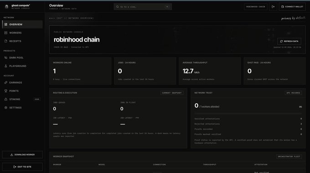Click the Connection column header
310x173 pixels.
[x=160, y=165]
